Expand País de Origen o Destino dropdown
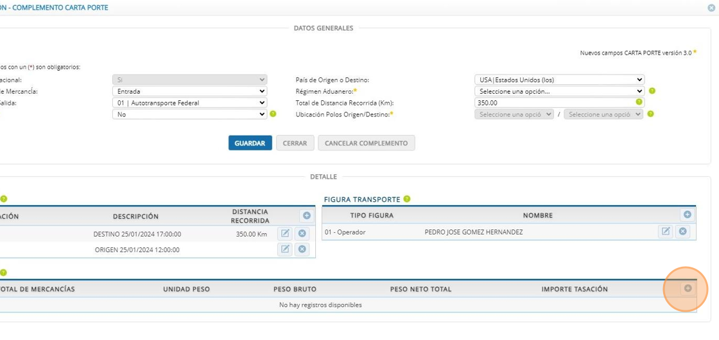Viewport: 719px width, 340px height. [559, 80]
